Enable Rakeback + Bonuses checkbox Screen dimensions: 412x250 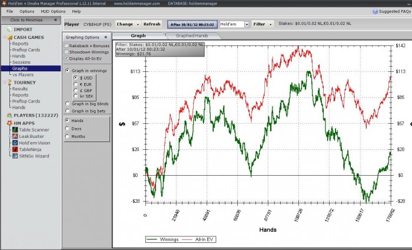[66, 45]
